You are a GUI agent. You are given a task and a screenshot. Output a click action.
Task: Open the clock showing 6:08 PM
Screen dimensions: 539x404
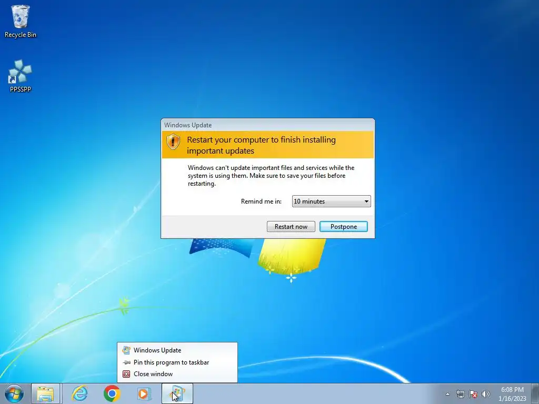point(512,390)
